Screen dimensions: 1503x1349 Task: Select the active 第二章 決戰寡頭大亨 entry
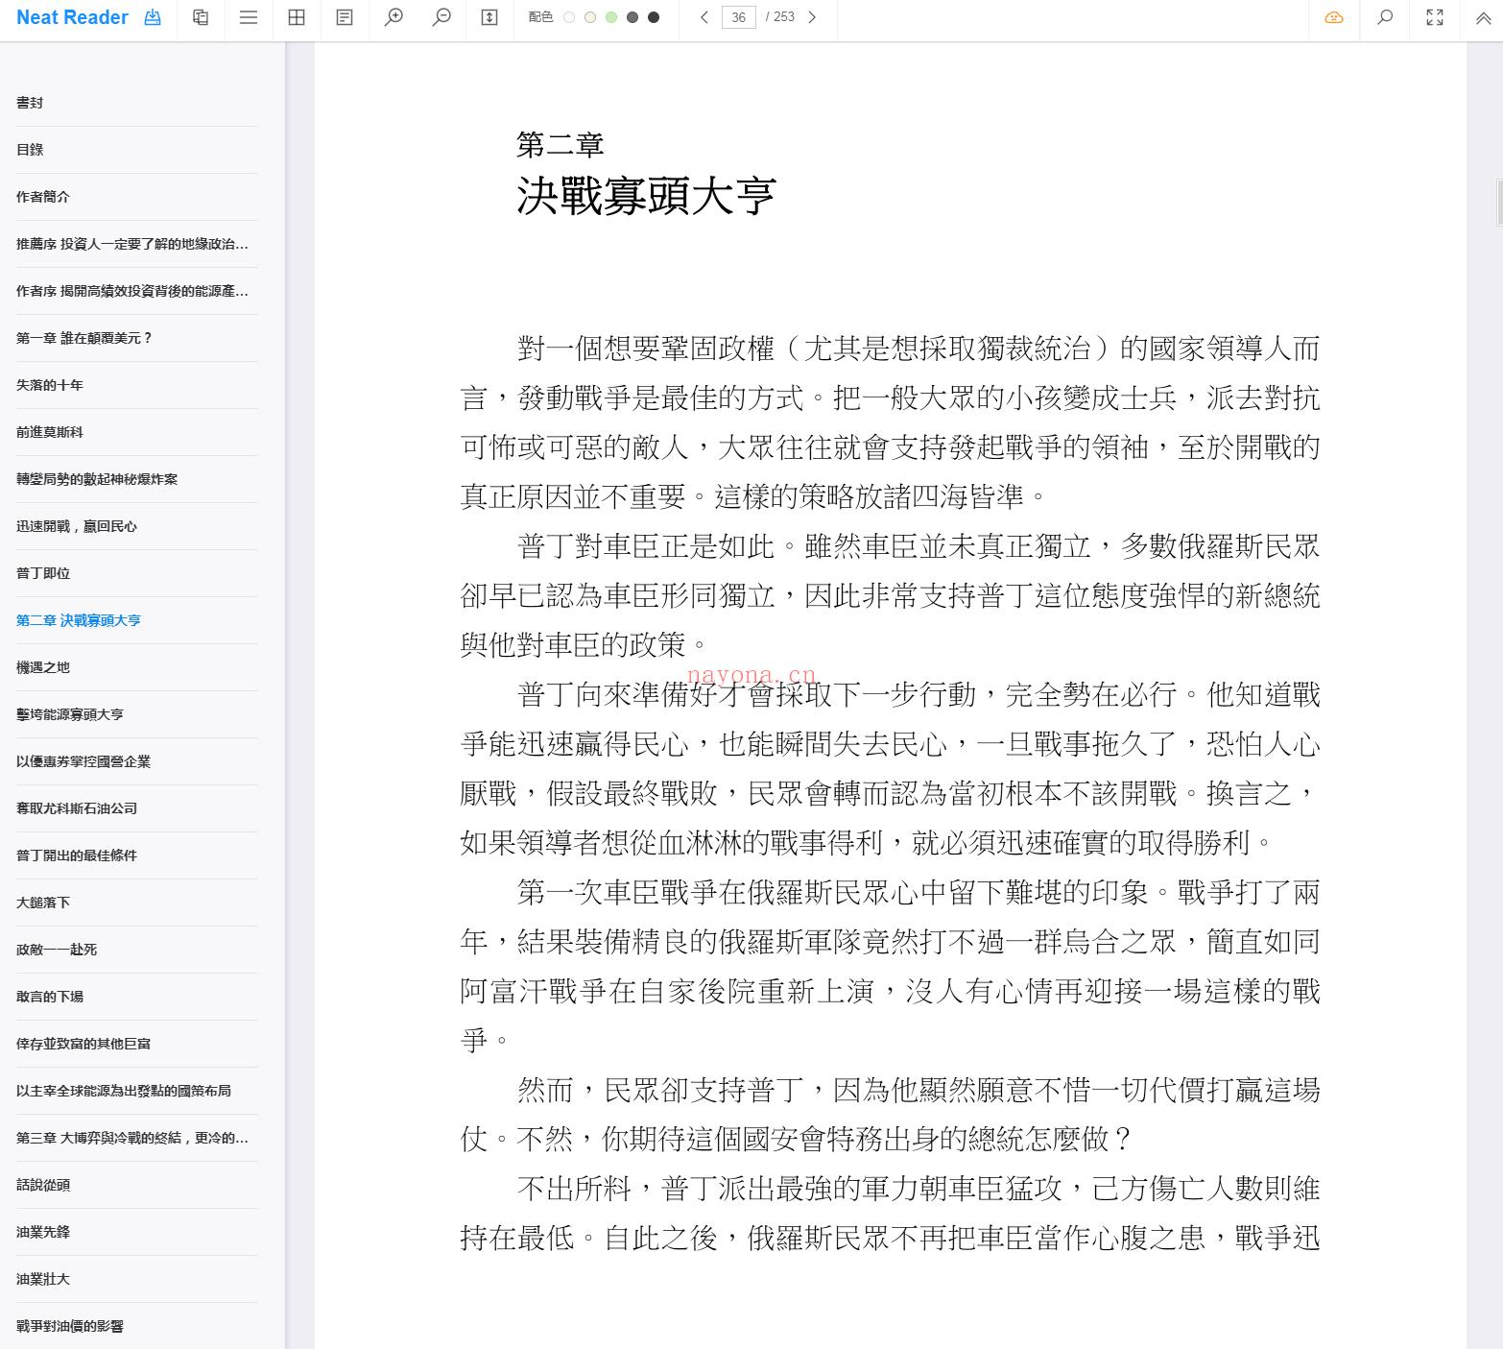(79, 620)
